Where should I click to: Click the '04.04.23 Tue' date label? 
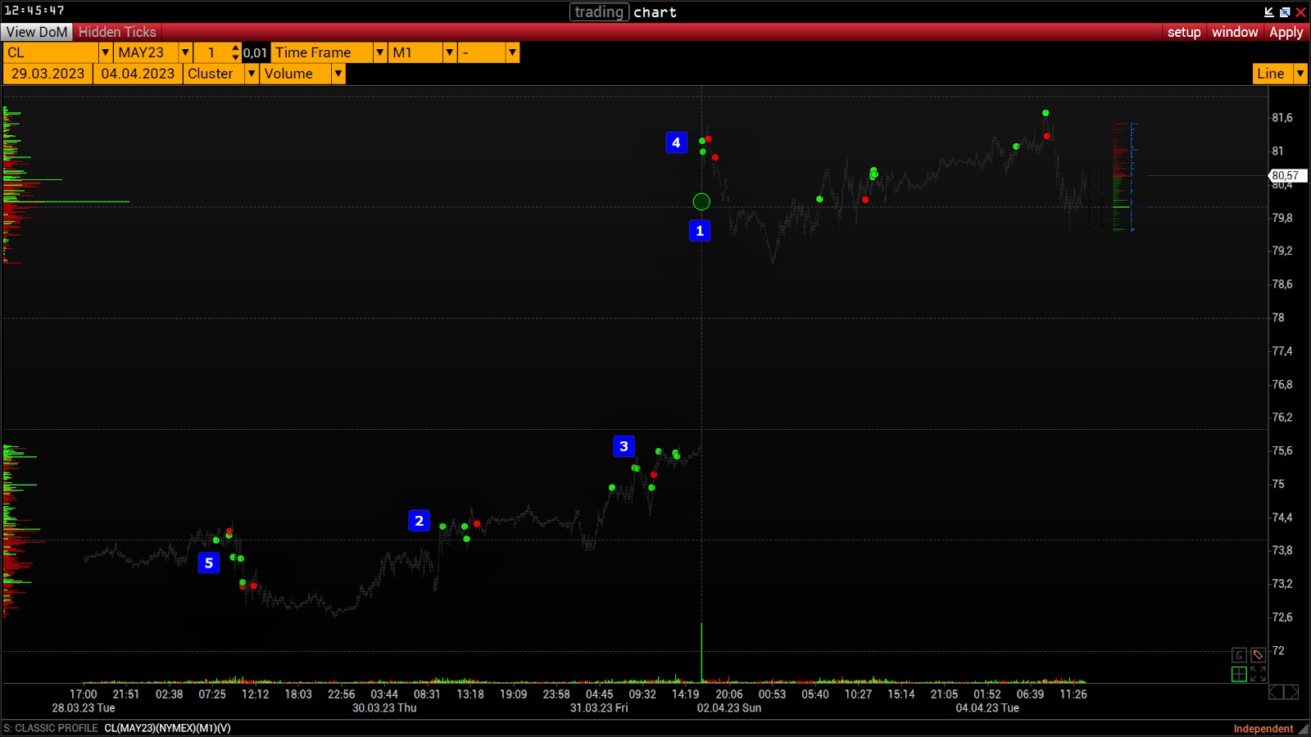pyautogui.click(x=987, y=708)
